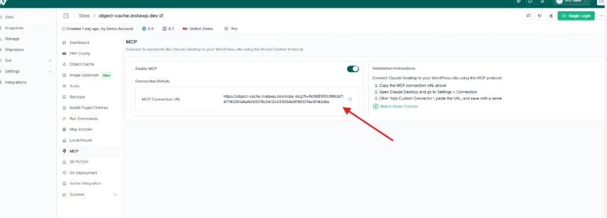
Task: Click the Map Domain globe icon
Action: coord(64,129)
